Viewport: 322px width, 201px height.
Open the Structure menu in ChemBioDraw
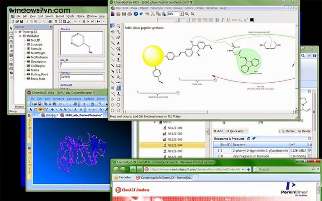157,8
